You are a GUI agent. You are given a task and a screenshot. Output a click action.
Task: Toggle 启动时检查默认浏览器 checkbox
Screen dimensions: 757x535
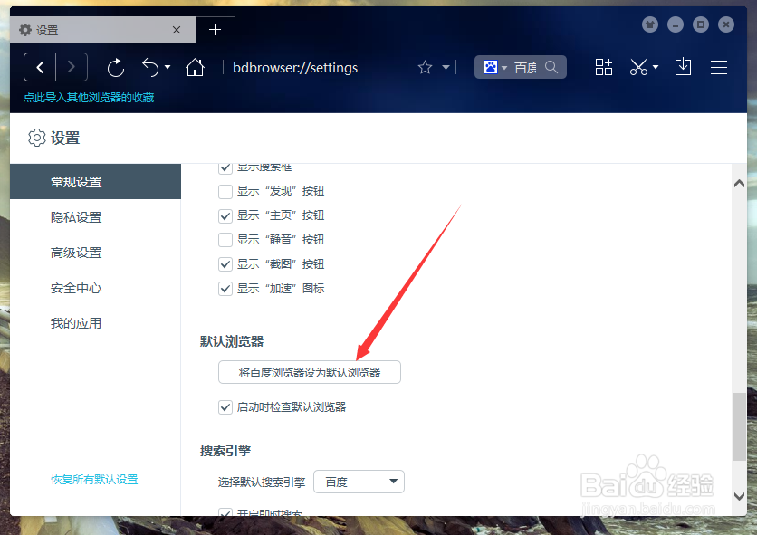(x=225, y=407)
